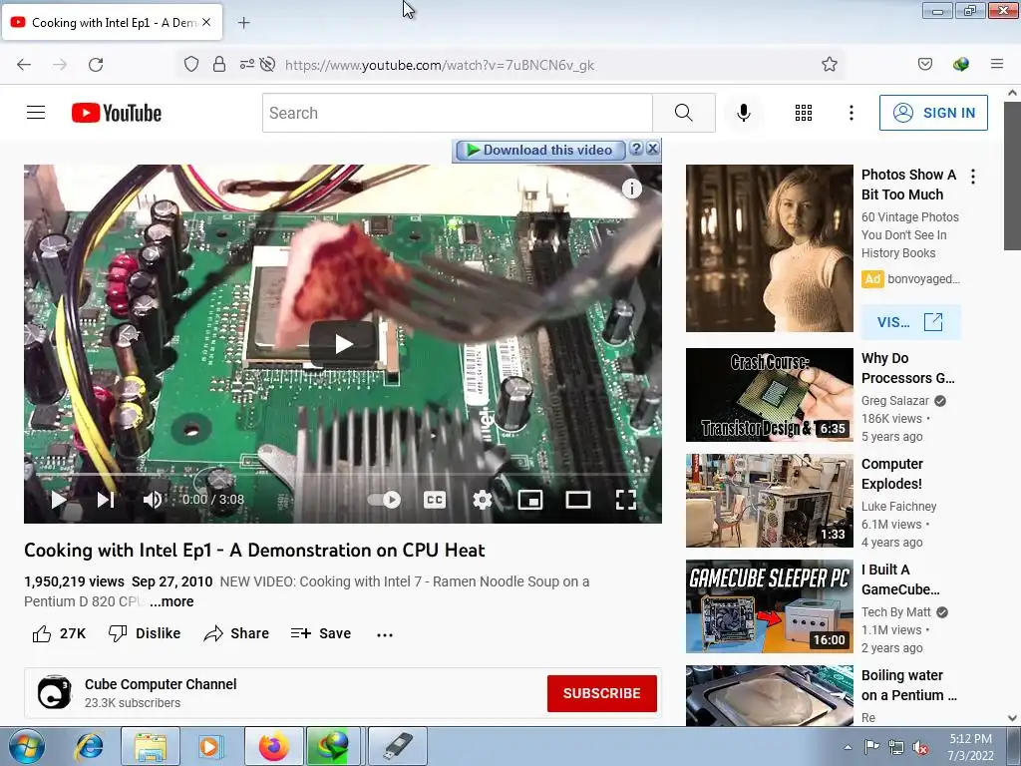Open Firefox application menu

point(997,65)
